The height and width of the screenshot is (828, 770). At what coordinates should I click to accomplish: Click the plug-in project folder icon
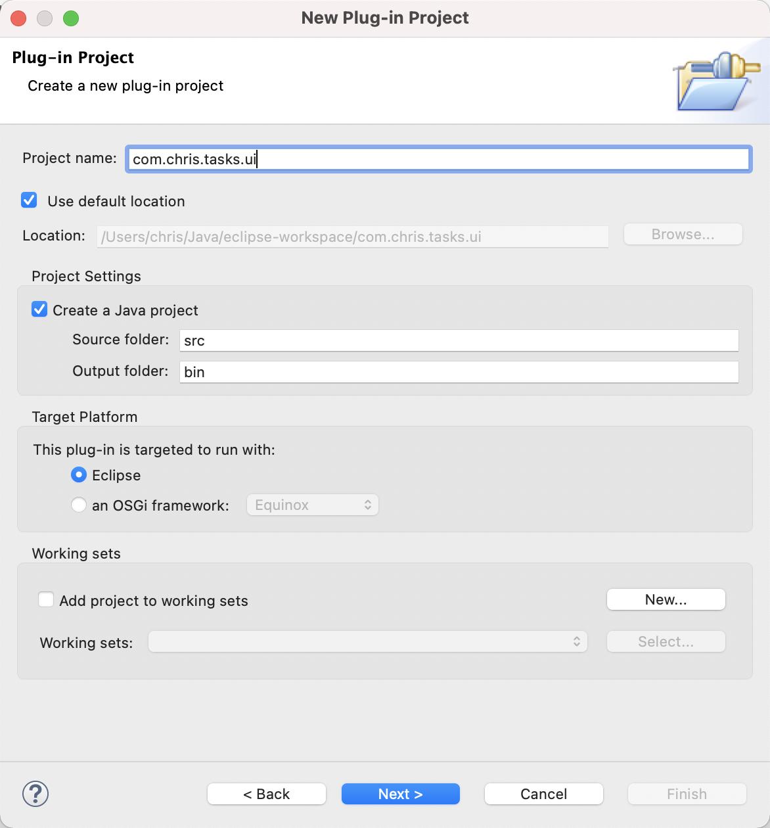[x=715, y=81]
